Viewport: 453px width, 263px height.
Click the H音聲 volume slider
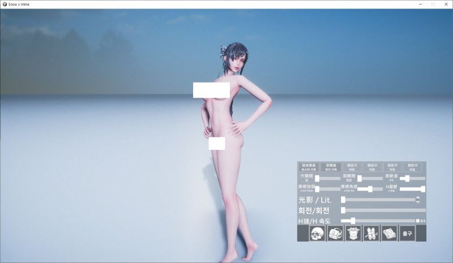411,189
